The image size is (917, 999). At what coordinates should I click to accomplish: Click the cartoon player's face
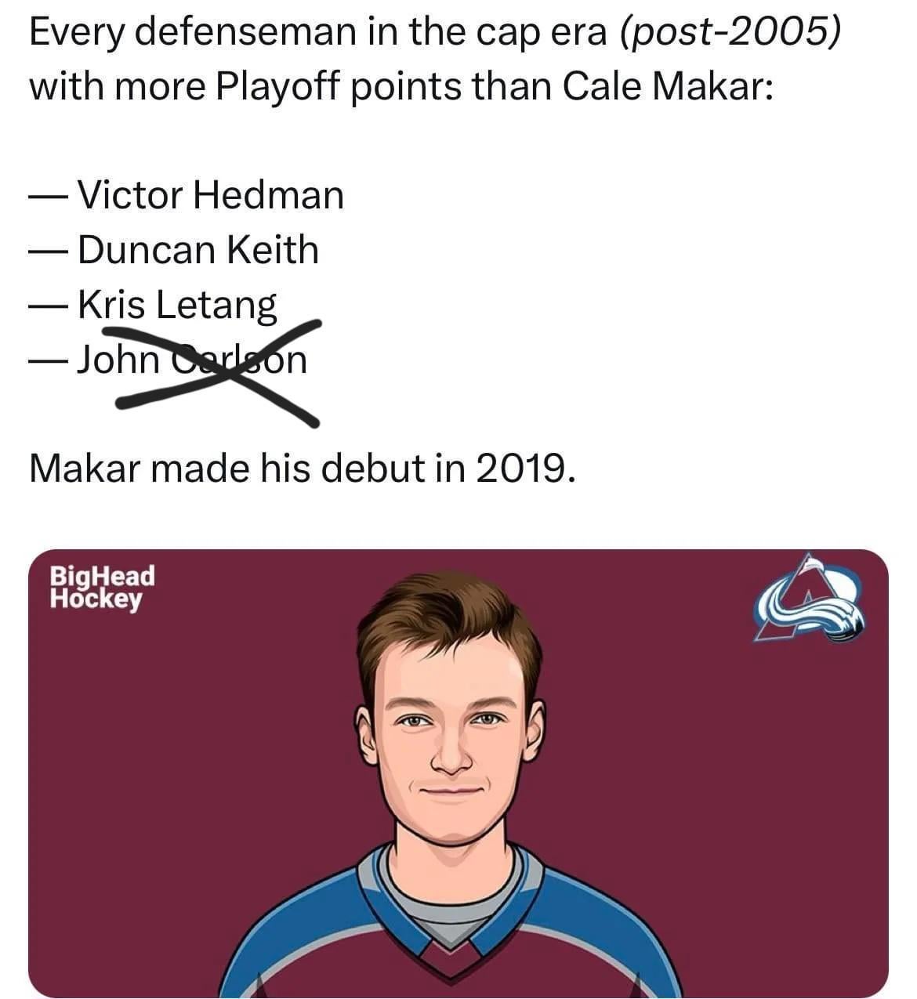point(449,752)
